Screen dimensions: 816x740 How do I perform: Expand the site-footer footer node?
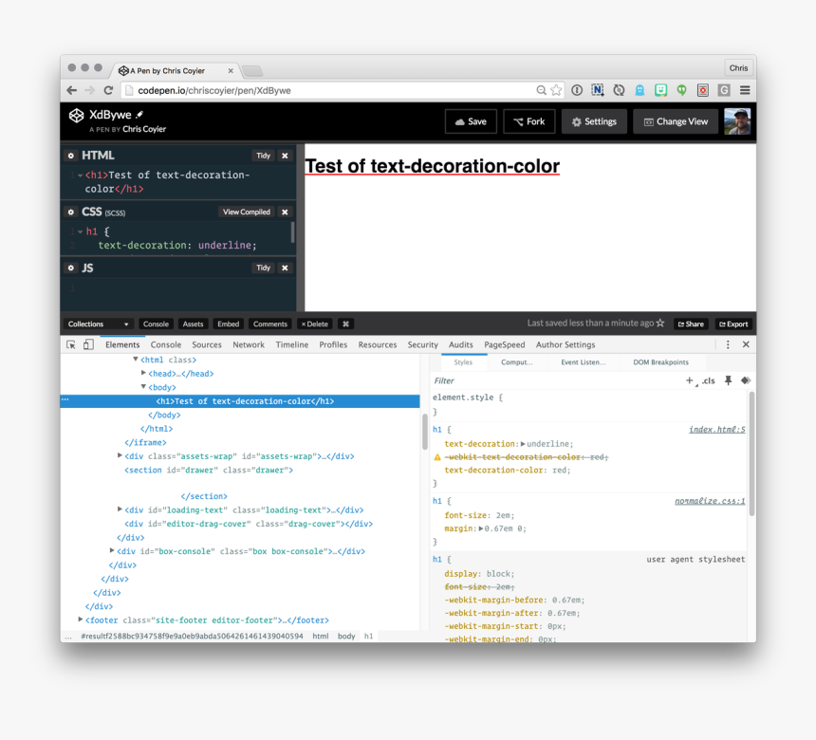[x=80, y=620]
